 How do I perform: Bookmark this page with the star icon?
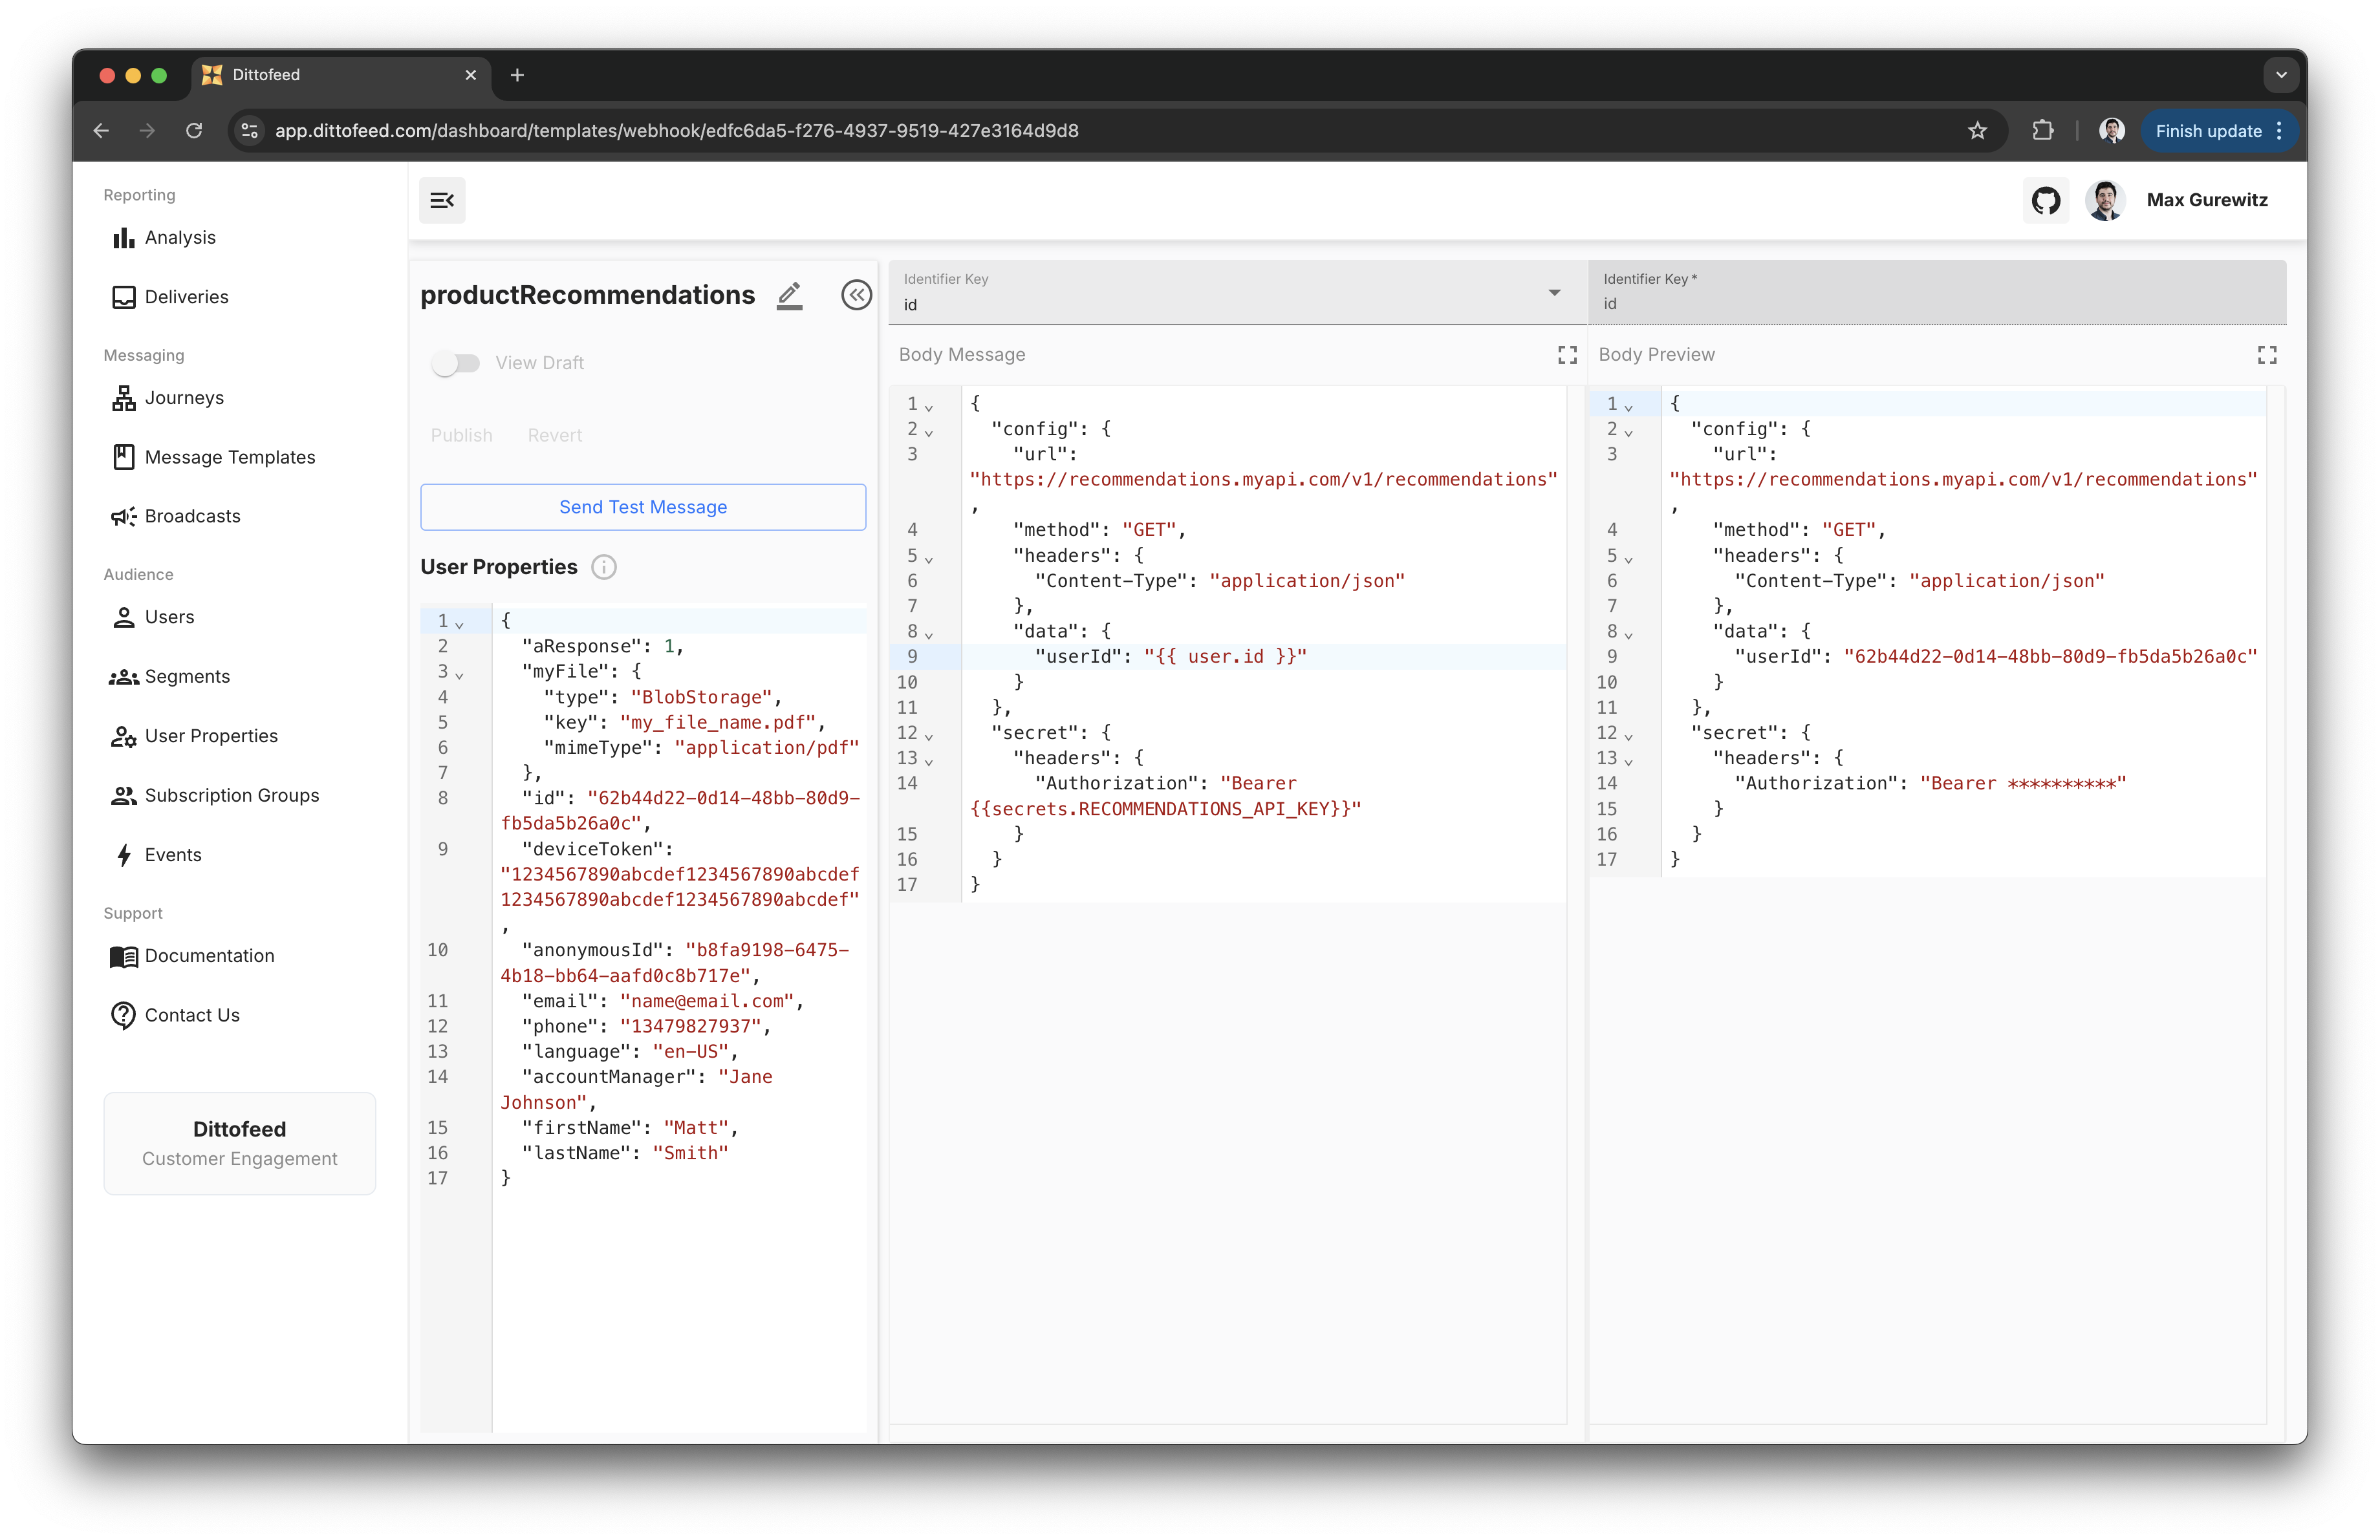1977,131
